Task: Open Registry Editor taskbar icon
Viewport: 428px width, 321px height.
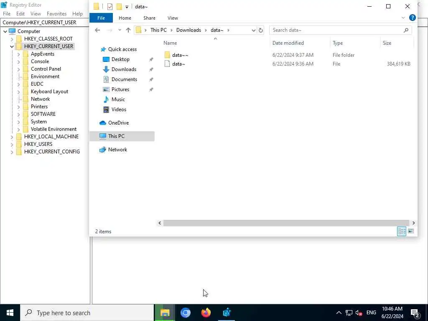Action: pos(227,313)
